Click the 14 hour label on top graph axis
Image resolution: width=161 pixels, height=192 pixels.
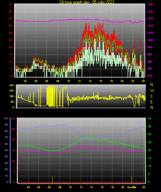pos(90,81)
